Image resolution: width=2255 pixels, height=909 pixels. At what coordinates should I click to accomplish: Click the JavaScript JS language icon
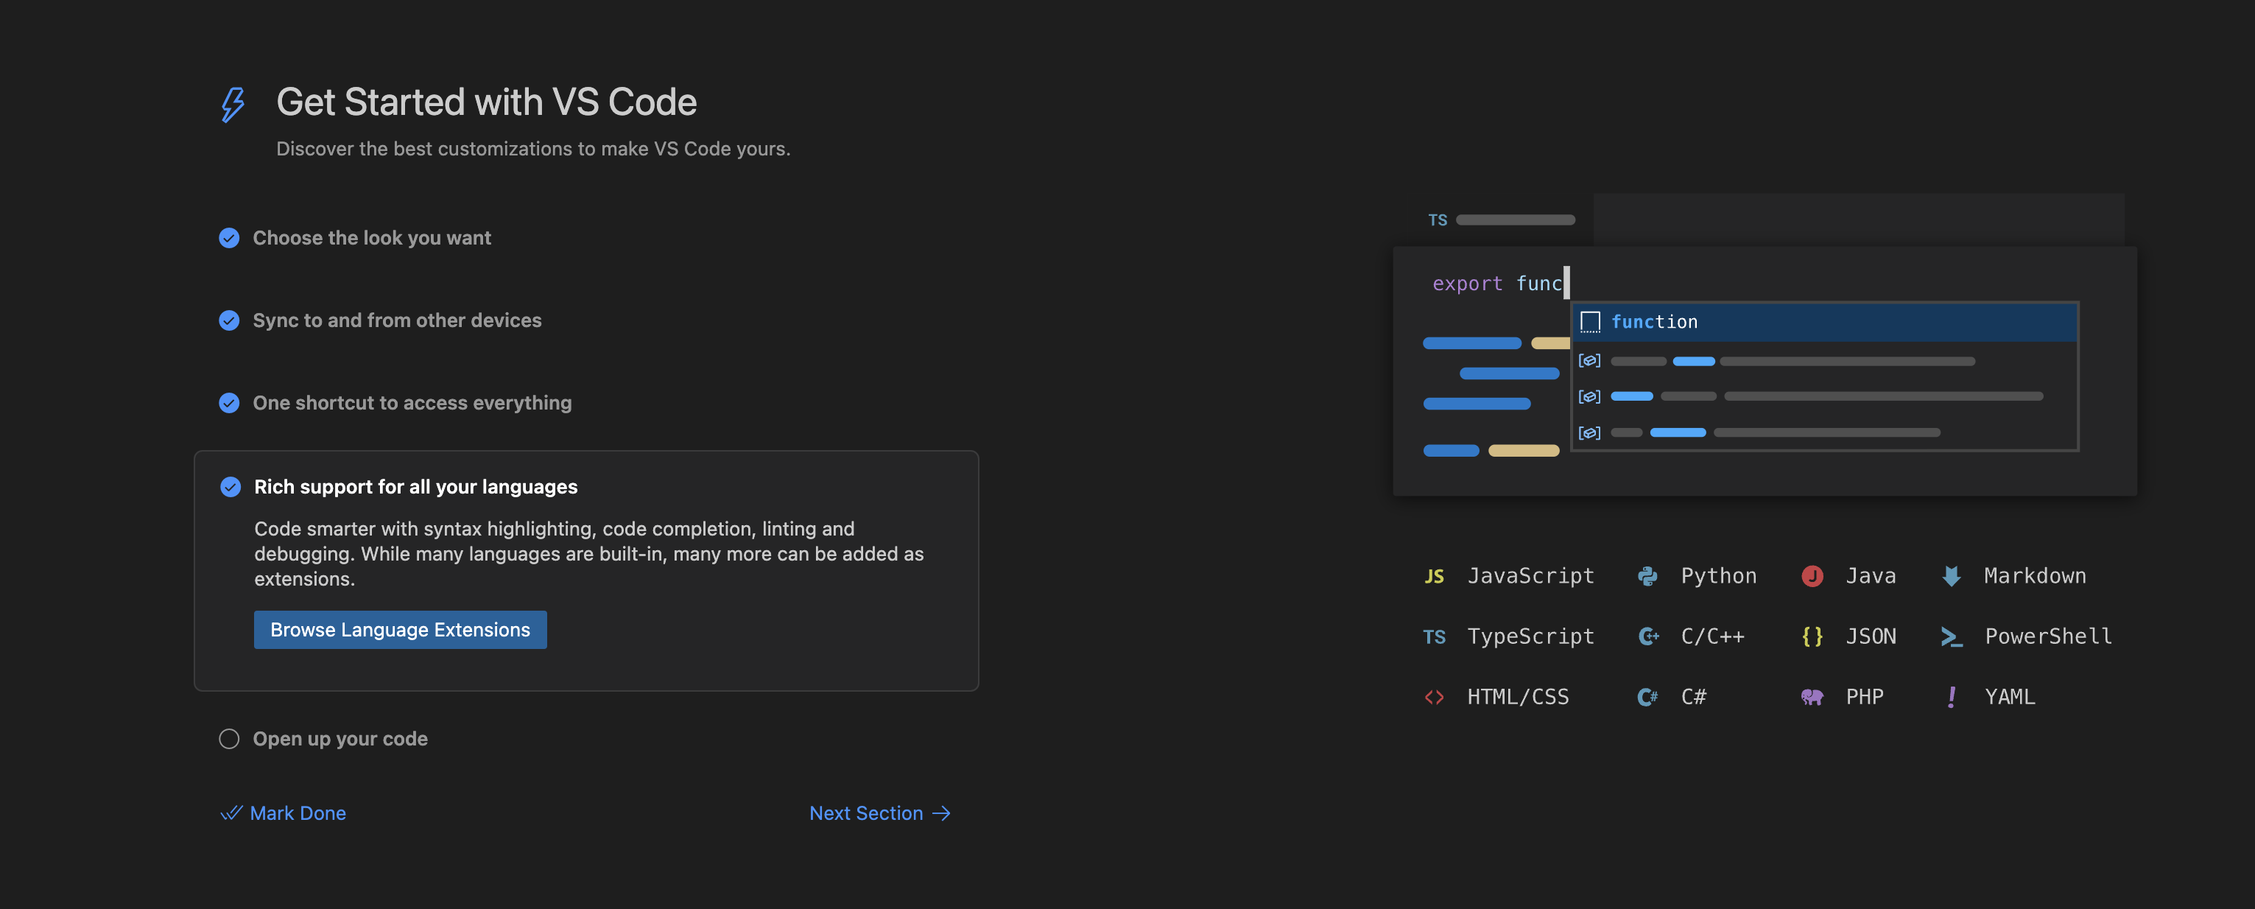click(1433, 576)
